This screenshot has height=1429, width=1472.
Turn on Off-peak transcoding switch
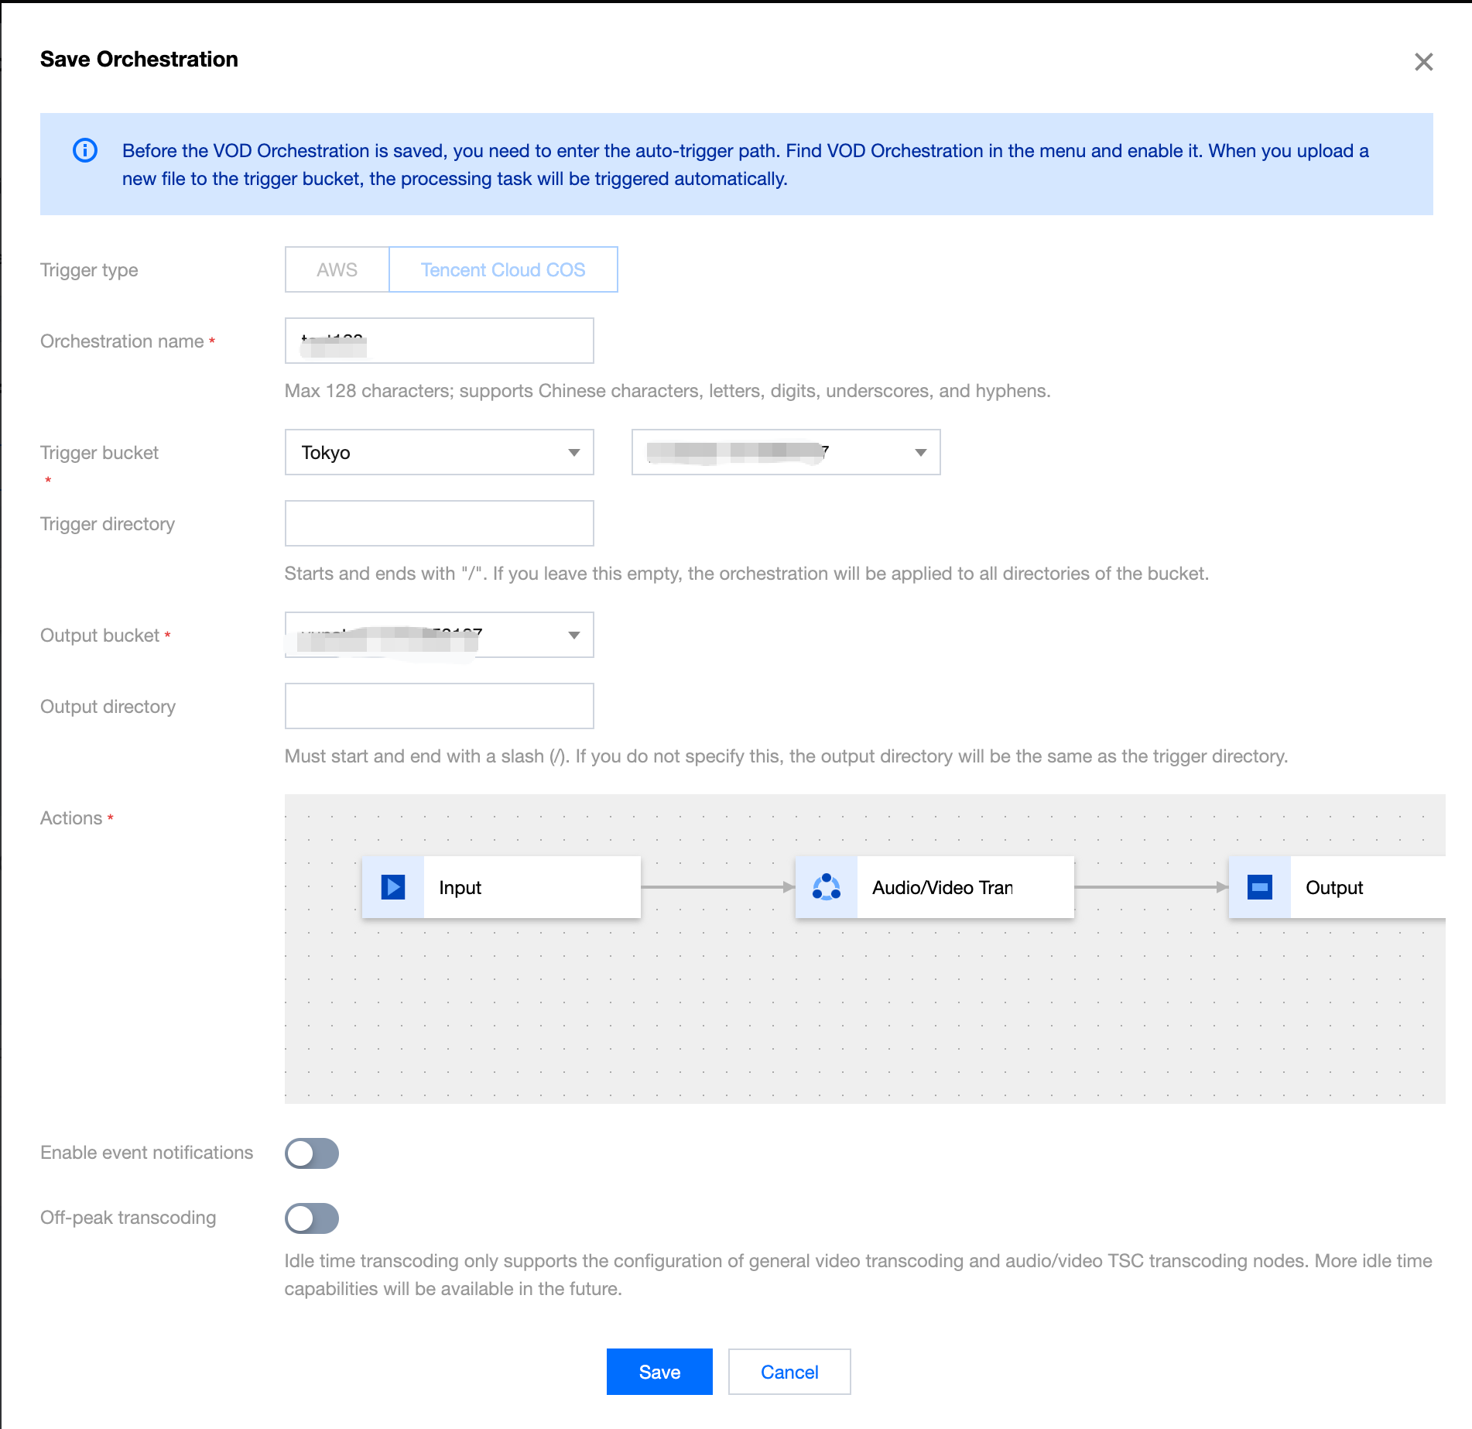click(x=312, y=1218)
